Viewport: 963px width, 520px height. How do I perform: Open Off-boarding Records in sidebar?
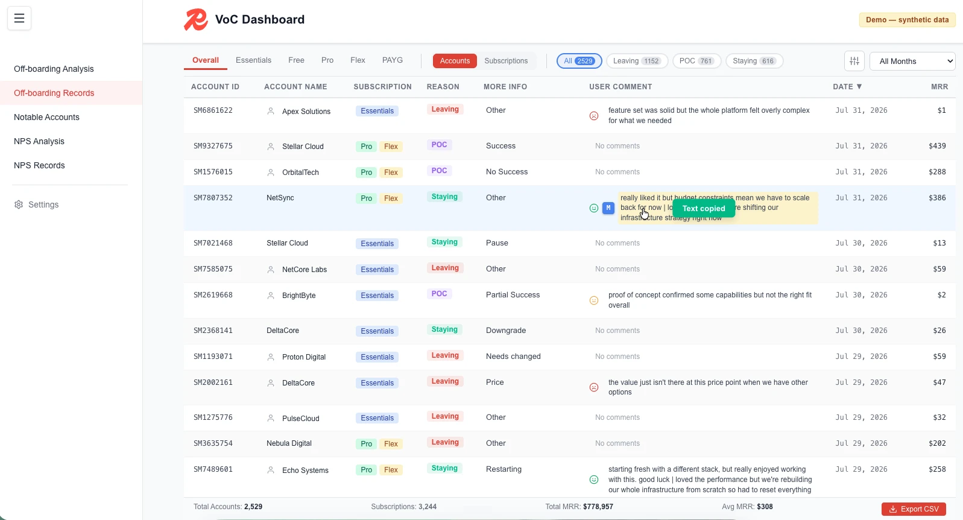coord(71,93)
